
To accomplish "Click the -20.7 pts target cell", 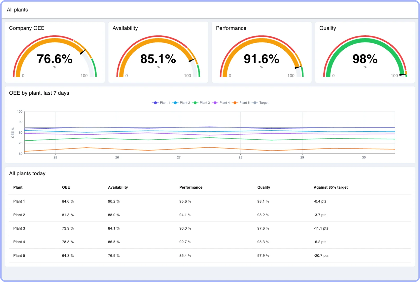I will click(x=321, y=256).
